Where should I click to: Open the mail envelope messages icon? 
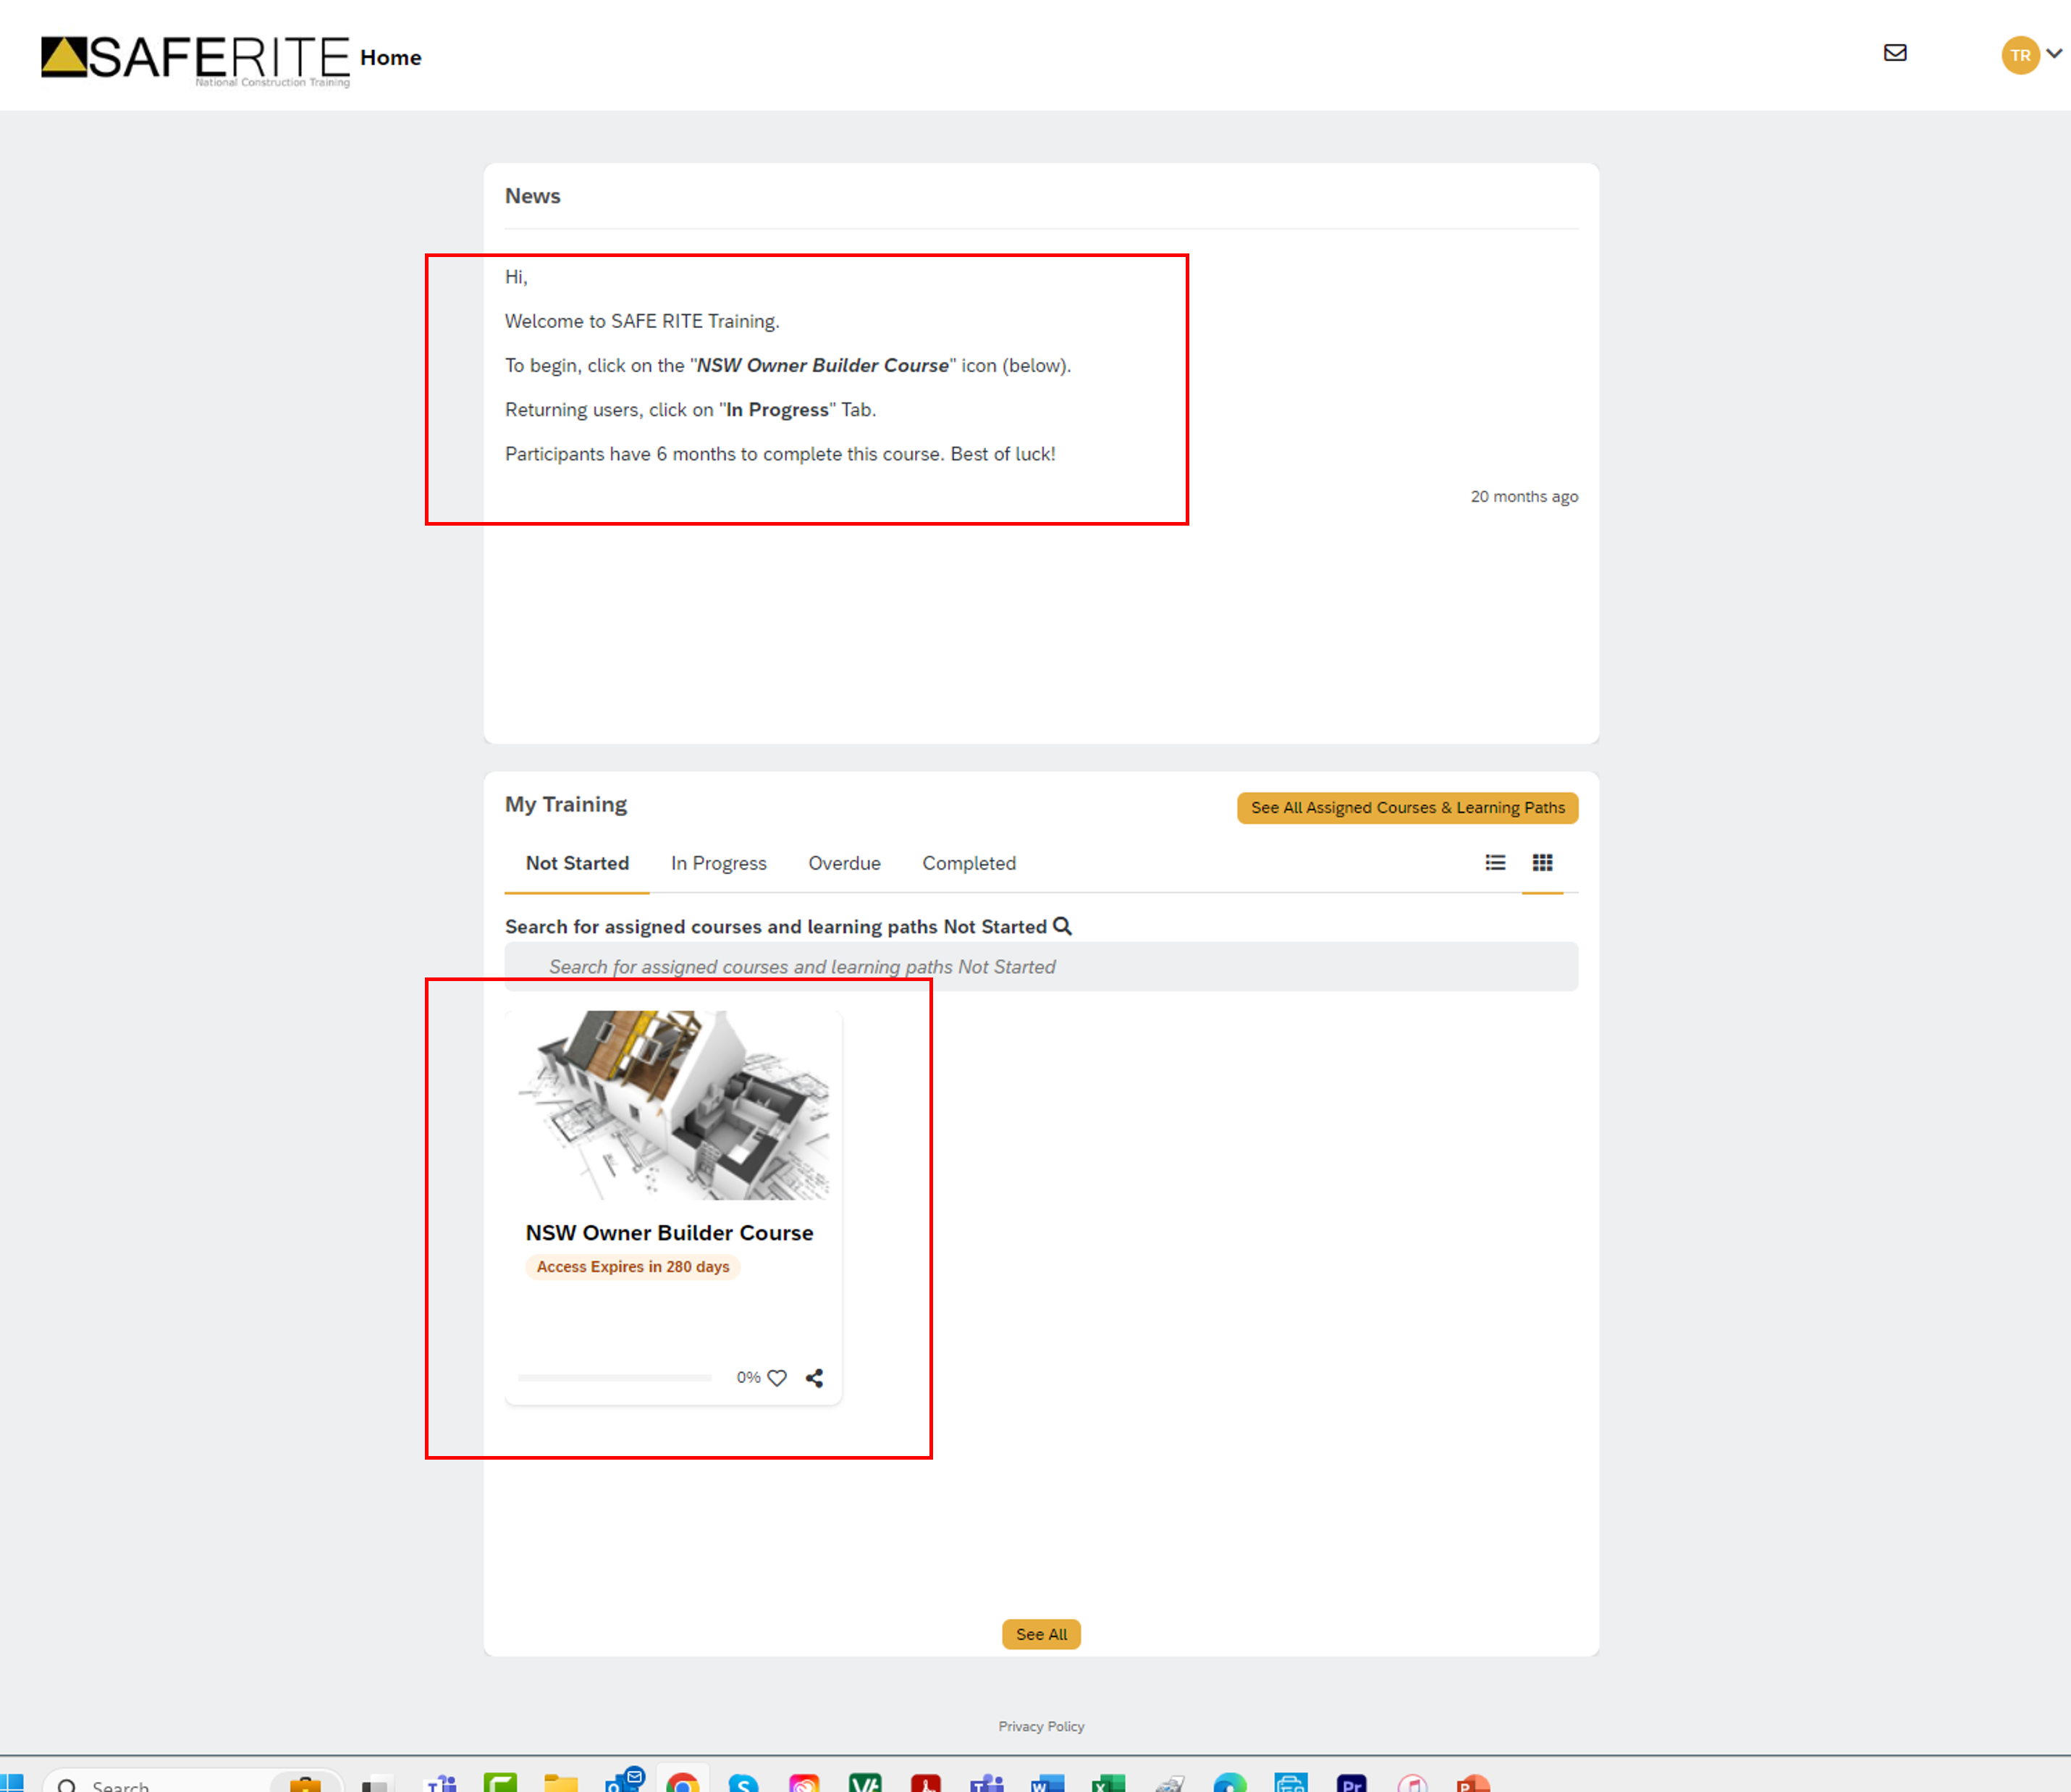pos(1894,53)
